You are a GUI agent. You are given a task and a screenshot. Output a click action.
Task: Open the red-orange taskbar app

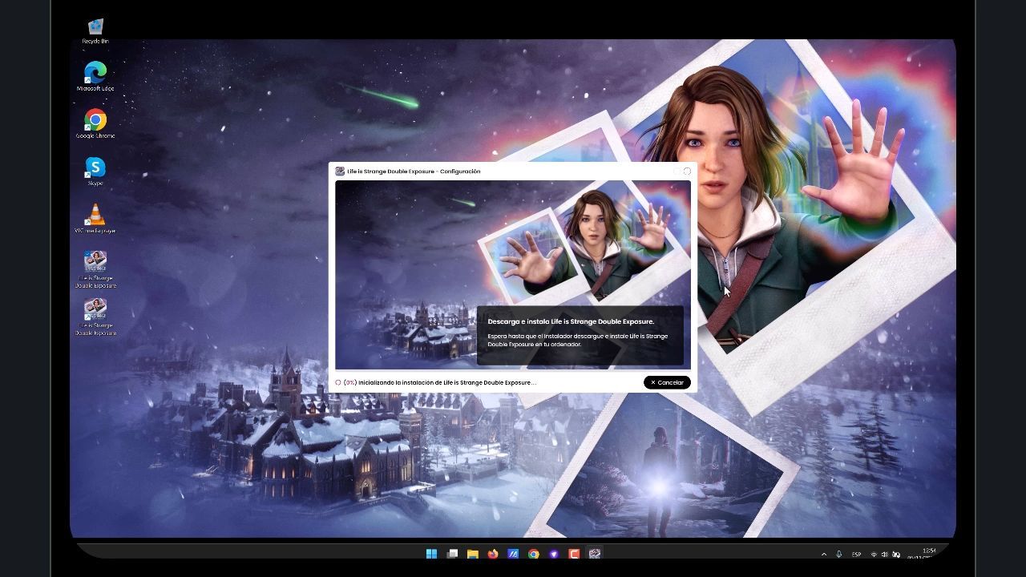point(574,554)
